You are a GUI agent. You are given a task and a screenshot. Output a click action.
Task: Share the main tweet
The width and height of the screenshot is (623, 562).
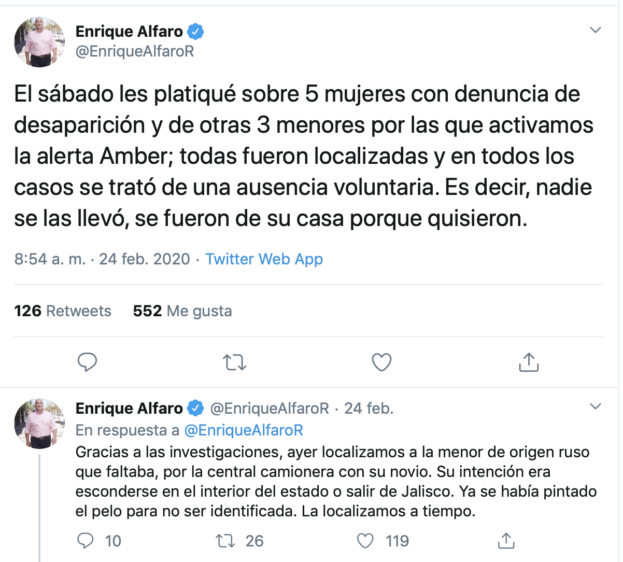point(529,362)
